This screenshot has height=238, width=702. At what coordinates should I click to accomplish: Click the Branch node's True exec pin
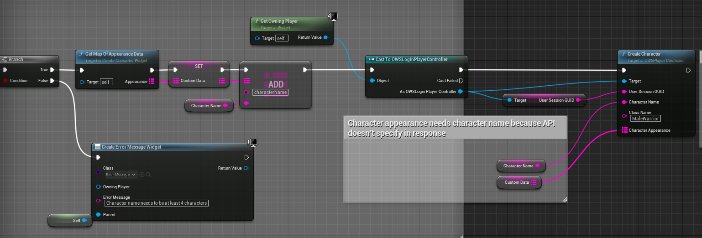52,70
